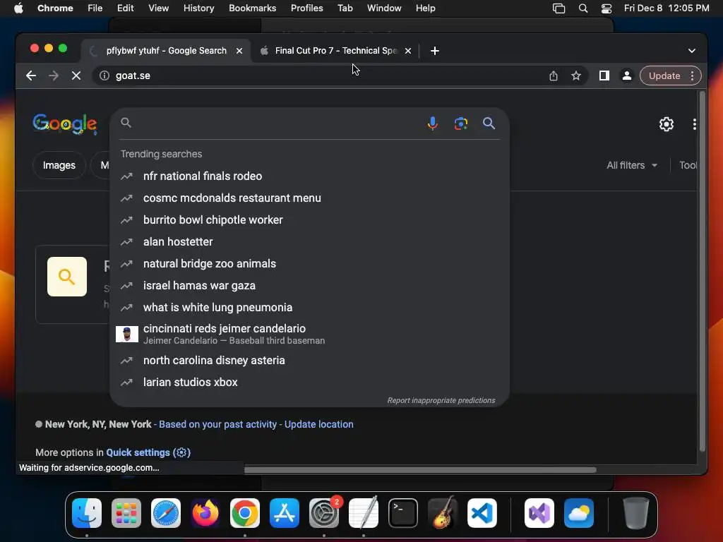Click the horizontal page scrollbar
Viewport: 723px width, 542px height.
point(419,469)
